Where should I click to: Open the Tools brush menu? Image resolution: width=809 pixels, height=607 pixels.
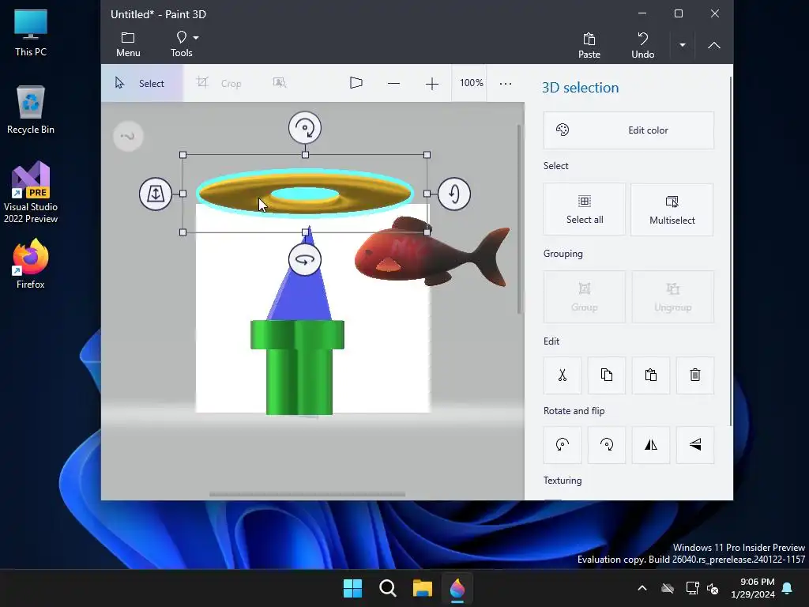[x=182, y=44]
